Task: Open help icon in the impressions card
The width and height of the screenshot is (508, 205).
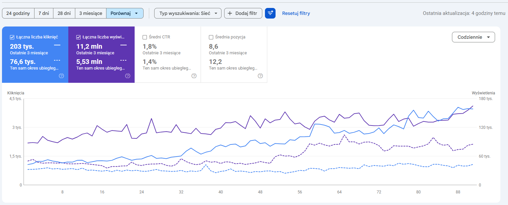Action: click(x=128, y=76)
